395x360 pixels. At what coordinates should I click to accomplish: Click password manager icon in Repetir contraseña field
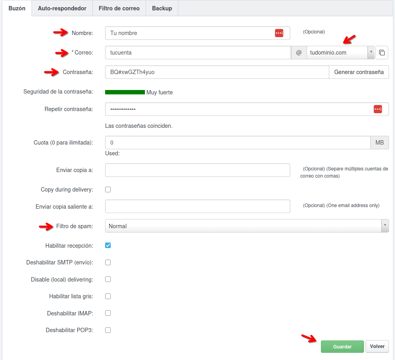pyautogui.click(x=377, y=109)
